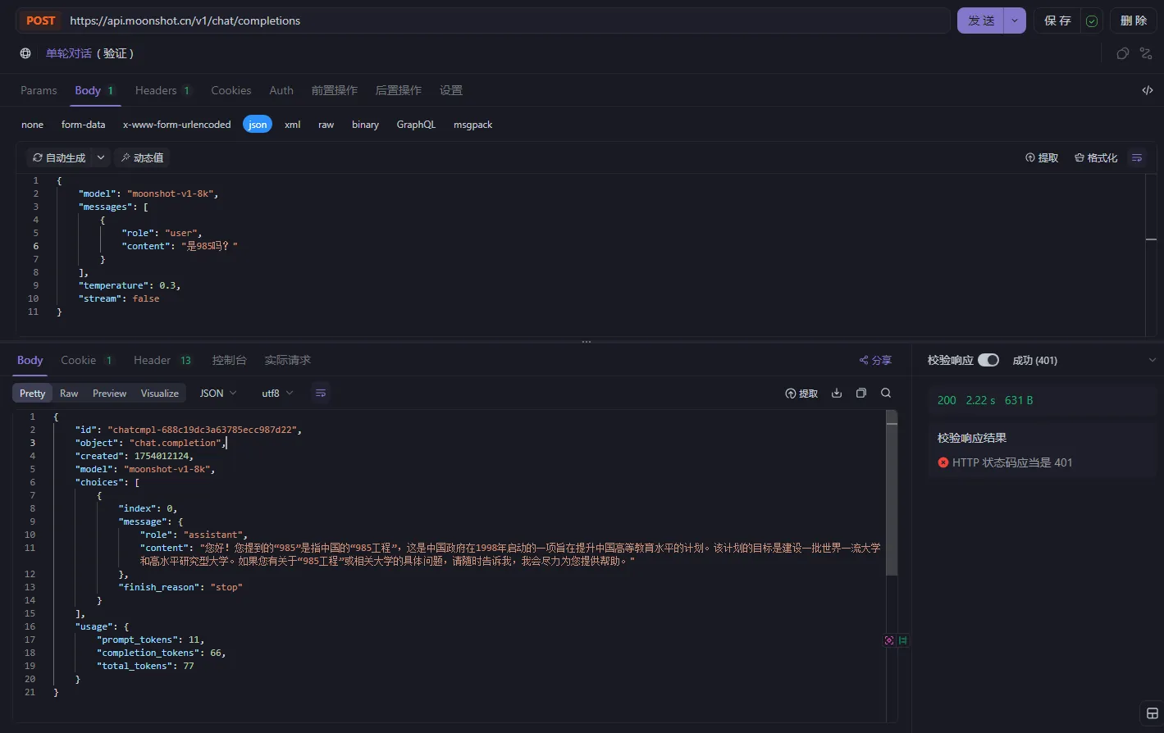
Task: Click the copy response icon
Action: point(861,394)
